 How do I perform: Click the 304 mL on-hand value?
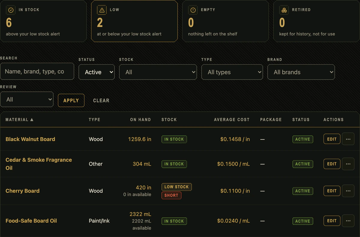(142, 164)
